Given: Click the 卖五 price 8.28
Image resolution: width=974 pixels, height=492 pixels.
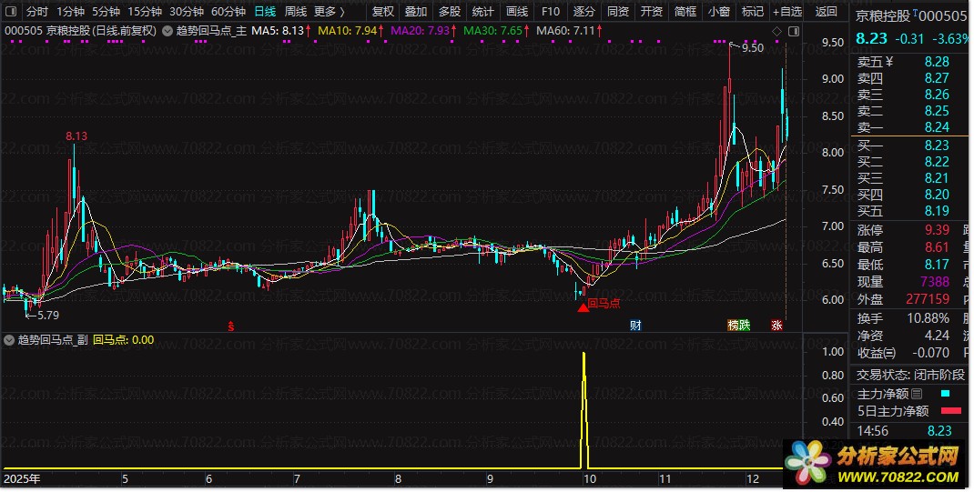Looking at the screenshot, I should pos(937,62).
